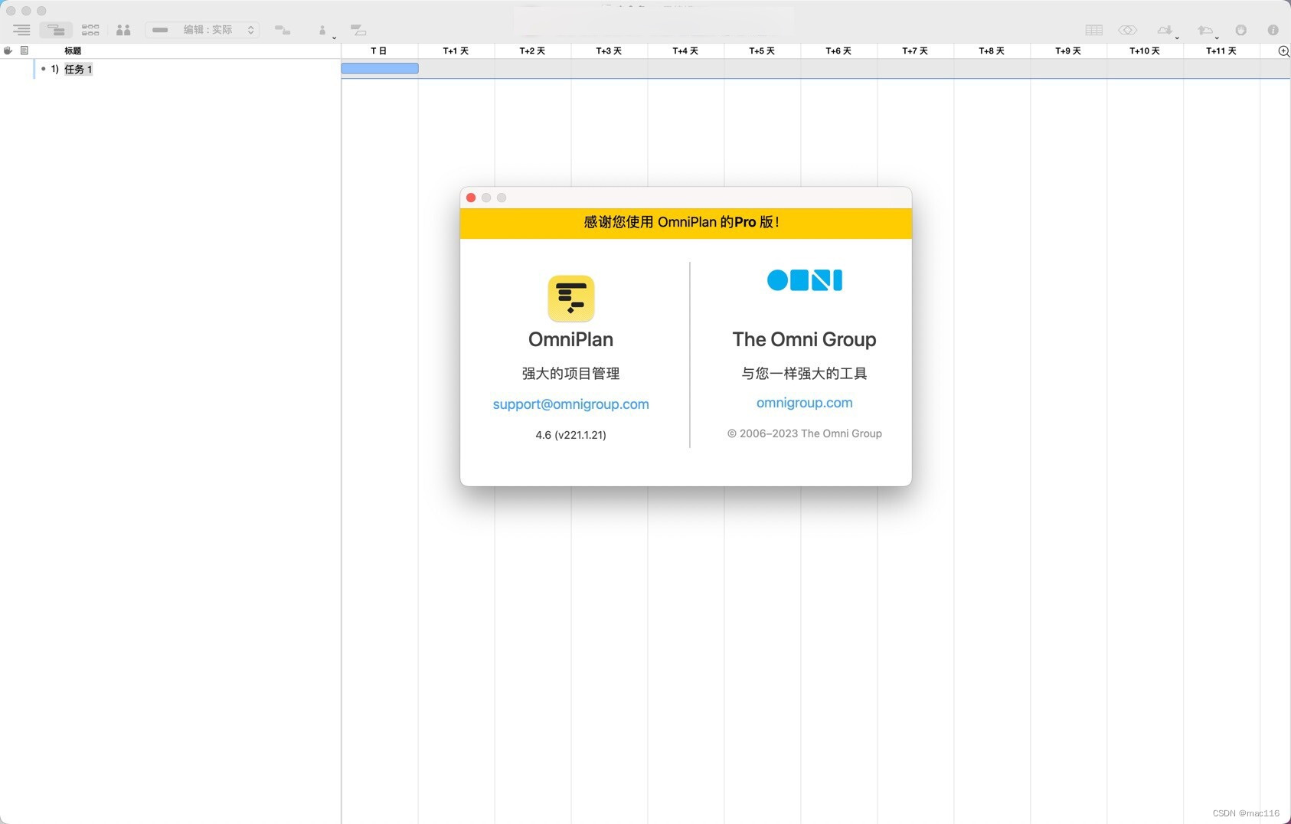
Task: Click the T+8 天 timeline header
Action: tap(992, 51)
